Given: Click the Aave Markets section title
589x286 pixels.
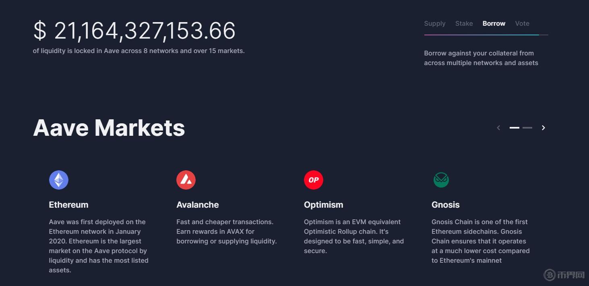Looking at the screenshot, I should [x=109, y=128].
